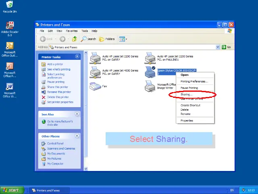Choose Delete in the context menu
258x194 pixels.
(195, 110)
